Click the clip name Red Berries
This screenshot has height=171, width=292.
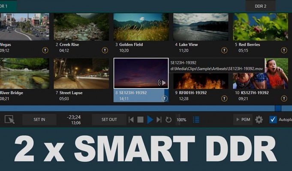tap(249, 44)
